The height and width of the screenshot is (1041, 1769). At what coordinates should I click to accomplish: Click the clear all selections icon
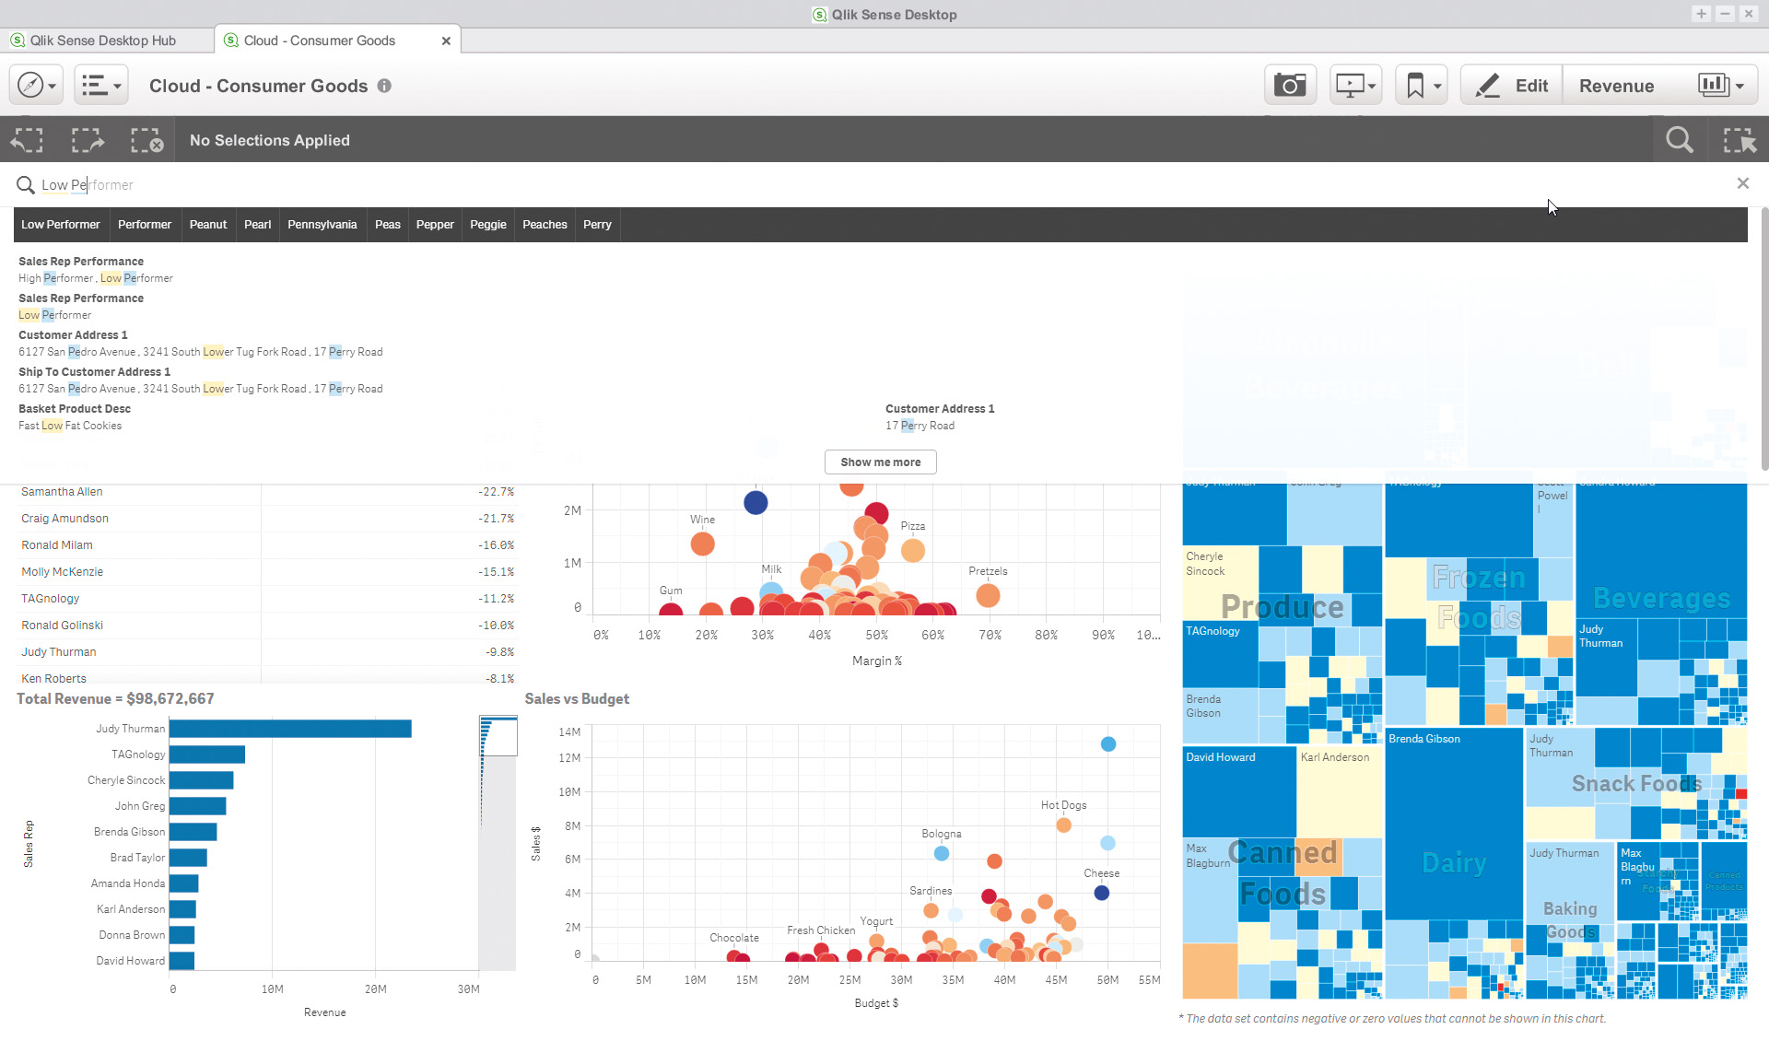click(146, 140)
